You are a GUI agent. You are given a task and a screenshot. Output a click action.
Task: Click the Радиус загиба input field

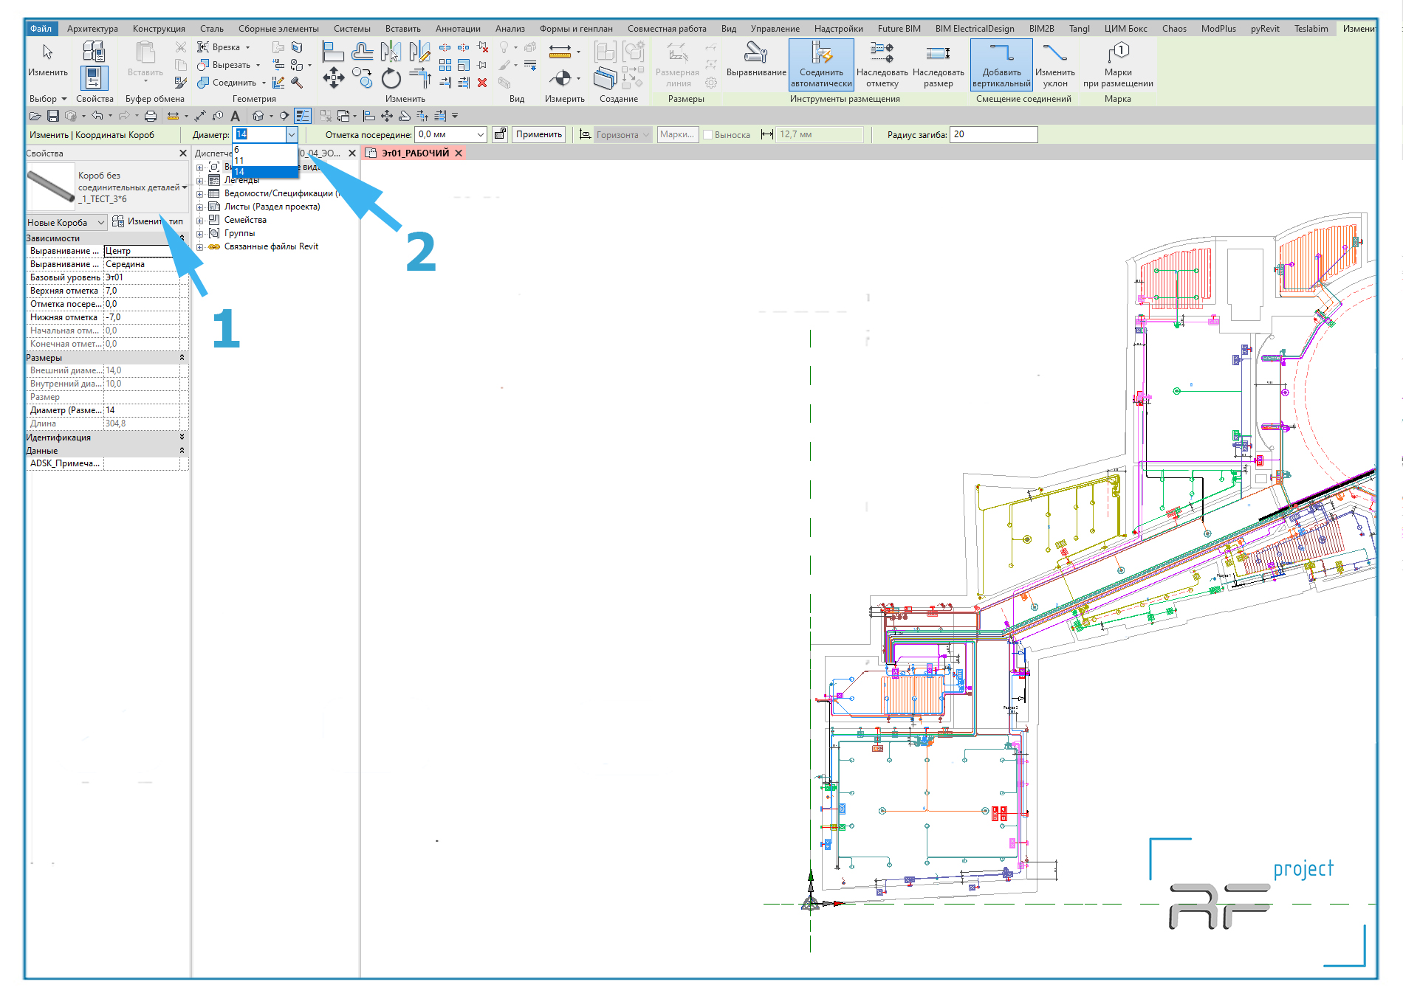[993, 134]
